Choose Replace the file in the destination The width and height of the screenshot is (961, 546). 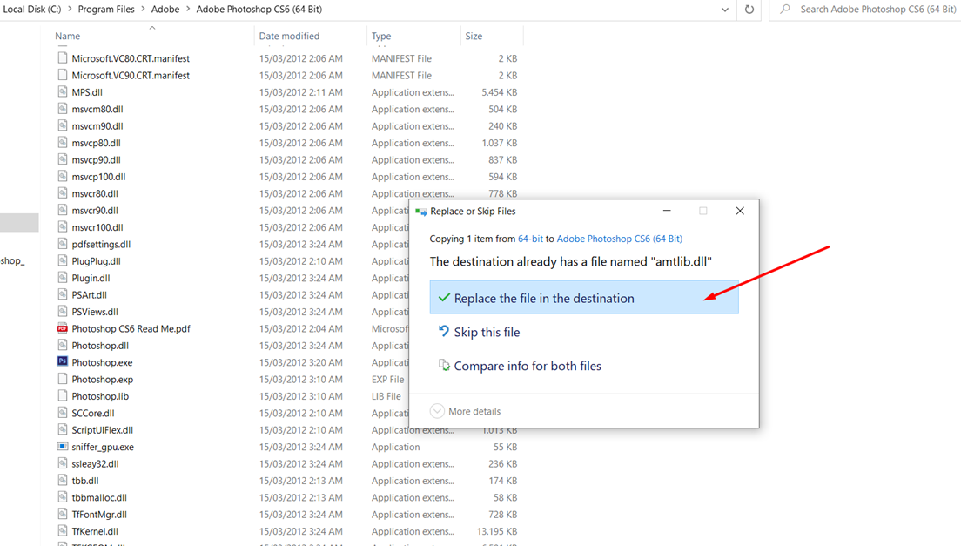click(584, 298)
